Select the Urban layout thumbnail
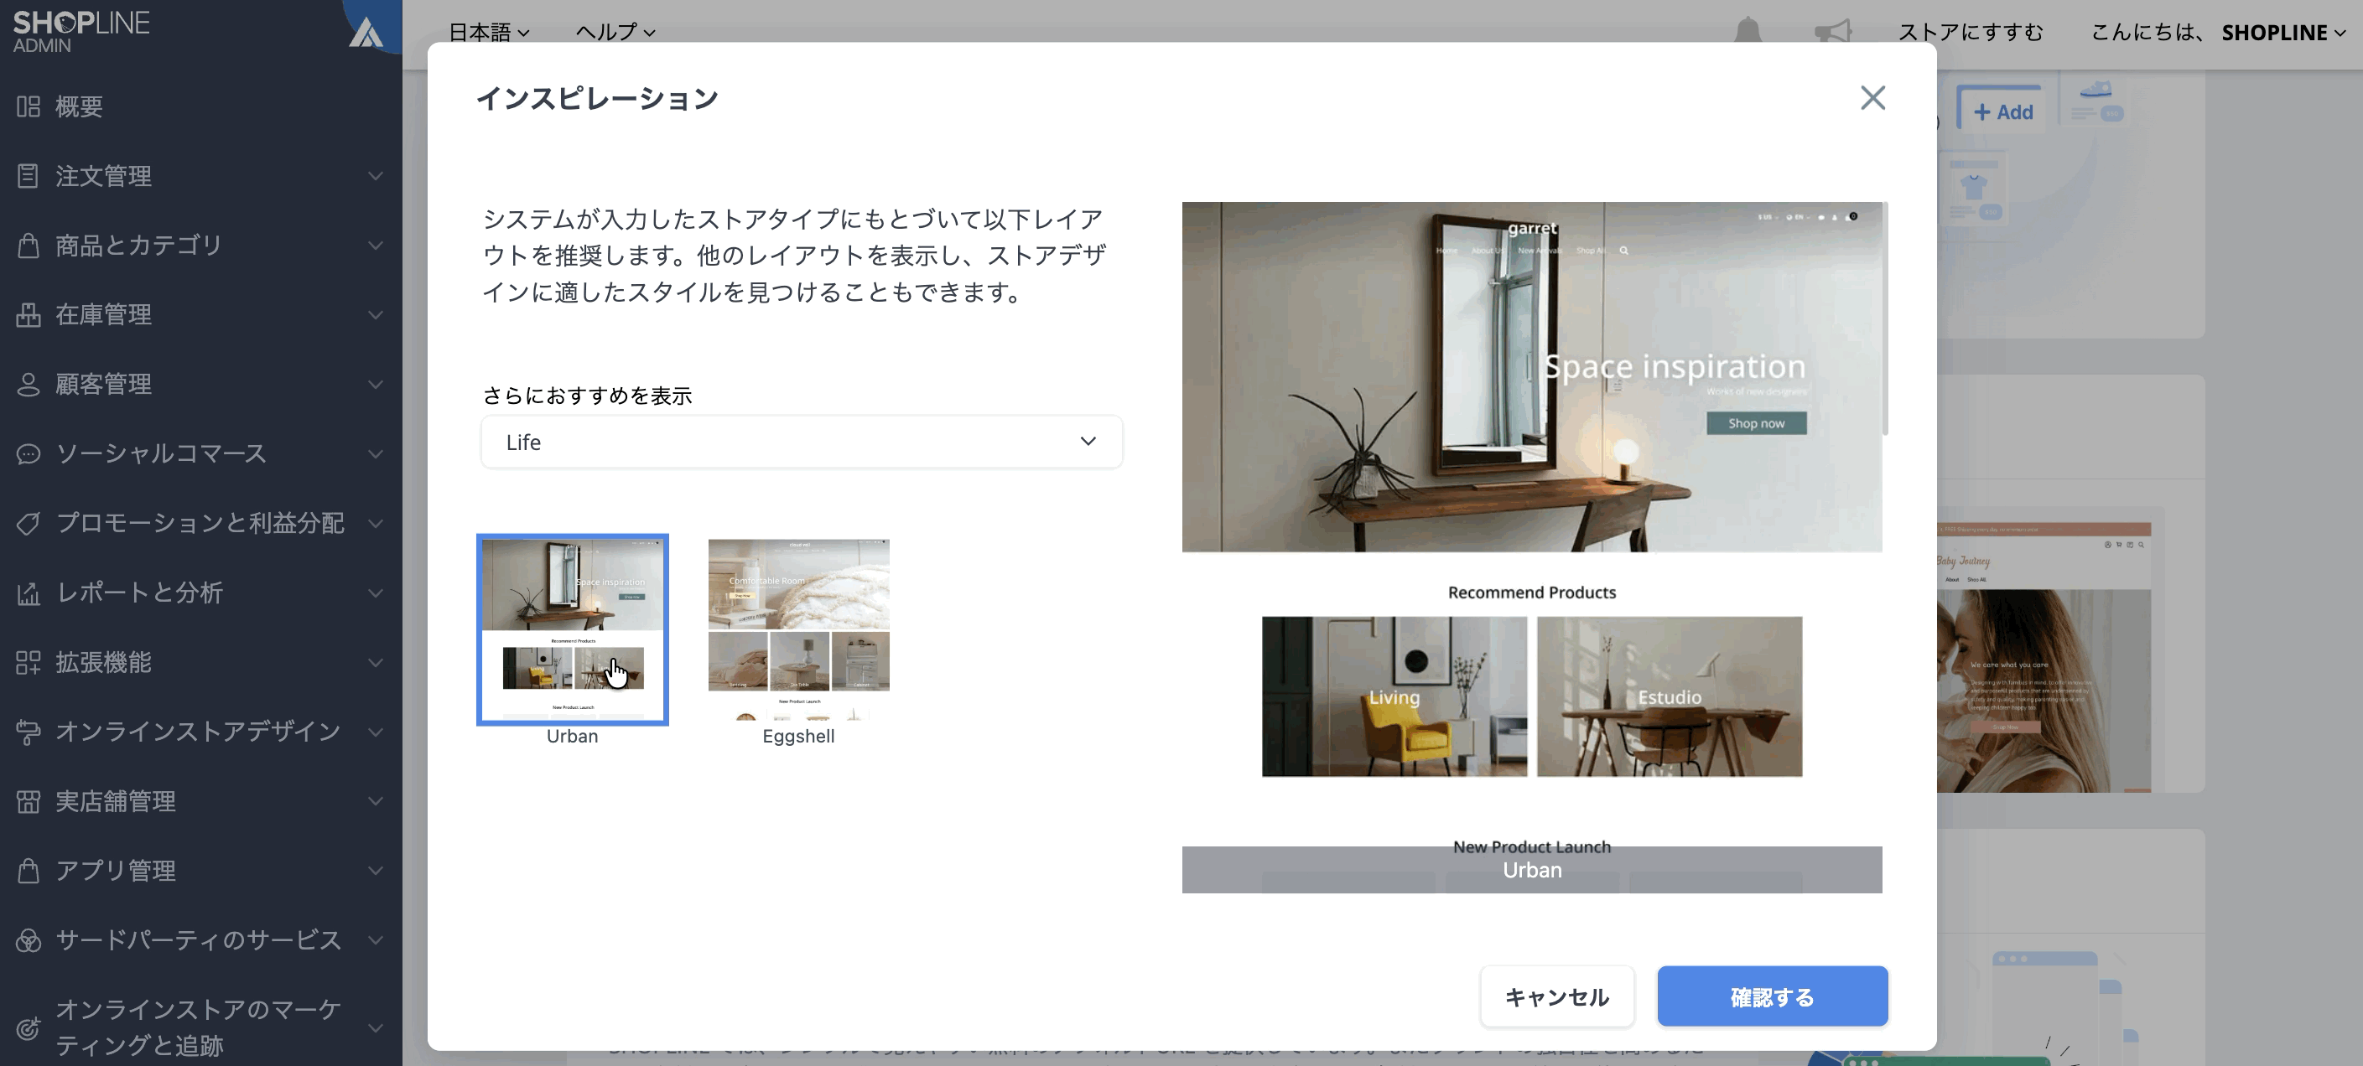 pos(573,629)
